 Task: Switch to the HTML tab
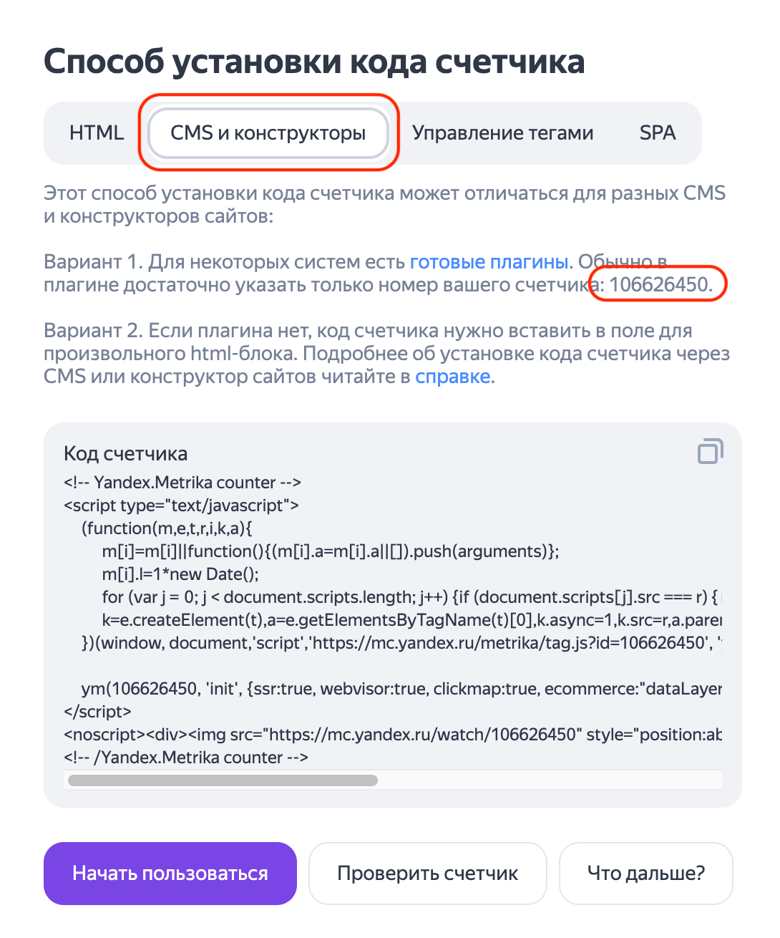click(x=97, y=133)
